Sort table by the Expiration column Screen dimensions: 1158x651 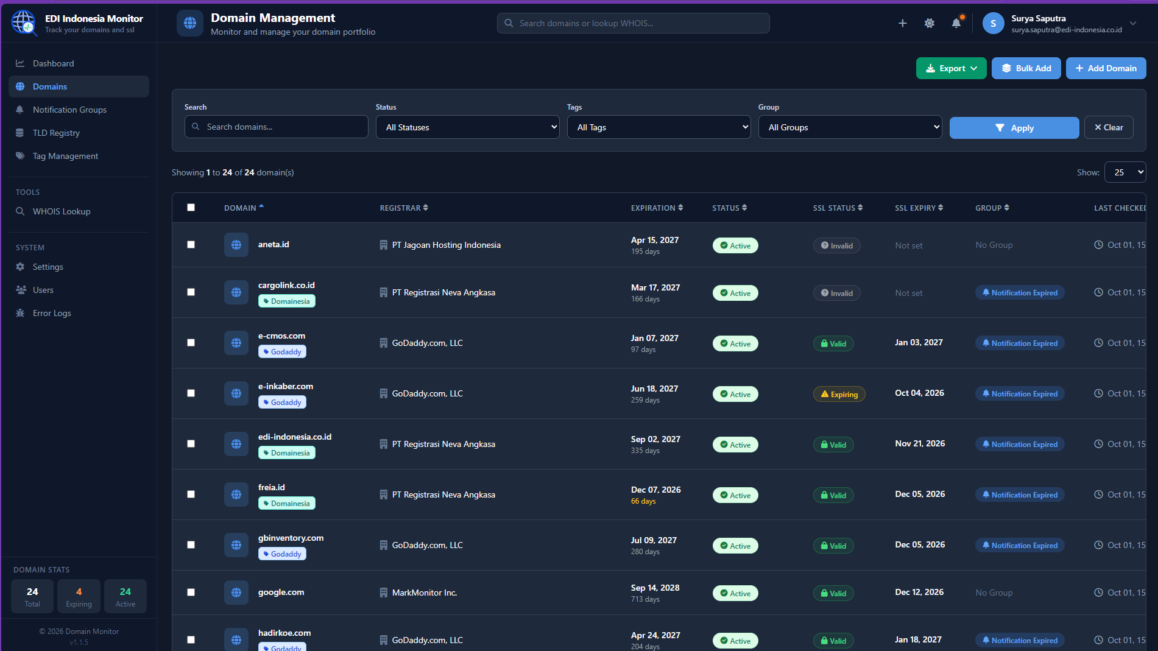tap(657, 208)
